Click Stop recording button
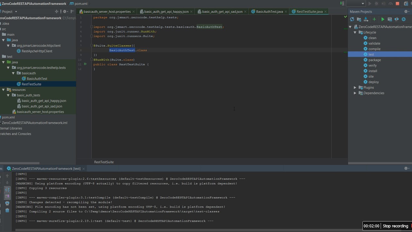The height and width of the screenshot is (232, 412). click(396, 226)
